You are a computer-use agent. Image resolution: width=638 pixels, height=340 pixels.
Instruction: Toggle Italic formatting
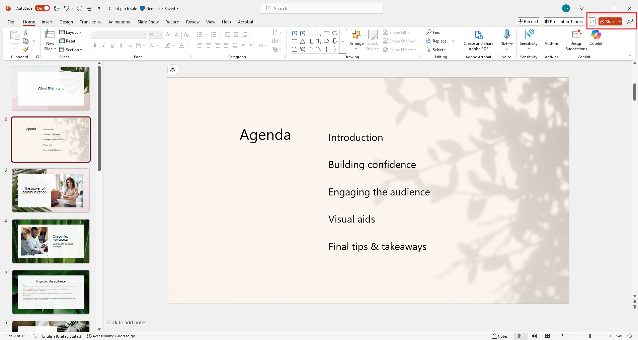(x=104, y=46)
